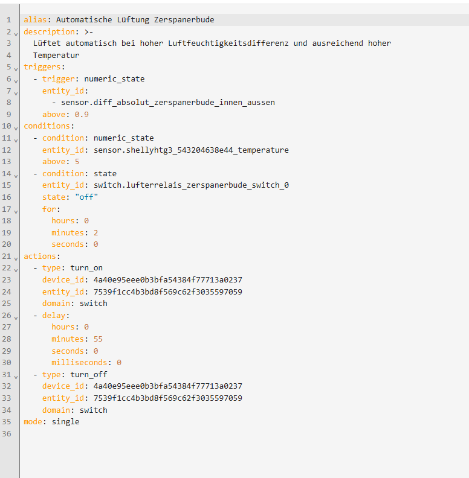This screenshot has height=478, width=469.
Task: Fold the state condition on line 14
Action: 16,175
